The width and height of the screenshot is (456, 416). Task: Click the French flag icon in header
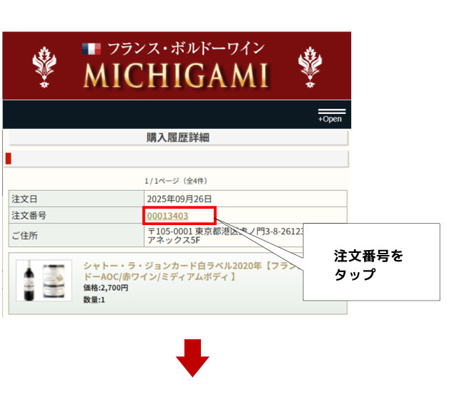click(x=91, y=49)
